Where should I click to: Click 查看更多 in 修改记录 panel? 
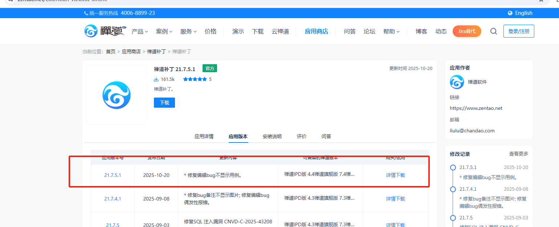(519, 154)
